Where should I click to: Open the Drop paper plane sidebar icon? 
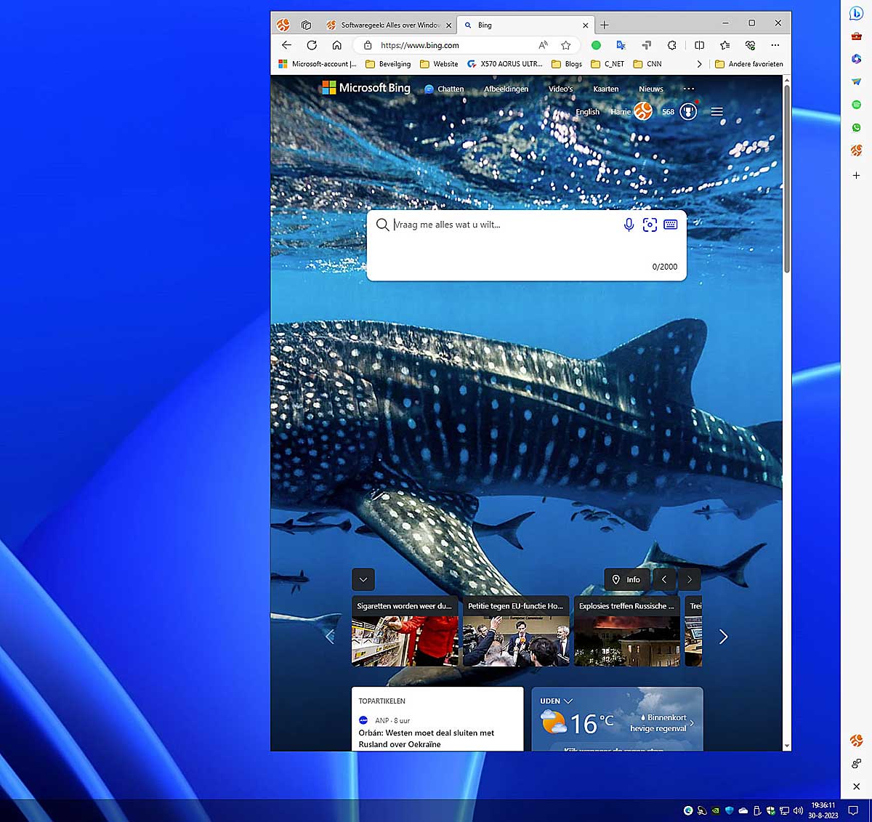click(x=857, y=81)
